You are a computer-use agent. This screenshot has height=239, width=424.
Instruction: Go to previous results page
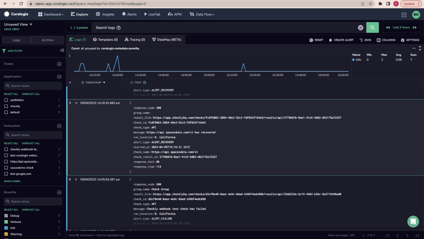(x=397, y=236)
